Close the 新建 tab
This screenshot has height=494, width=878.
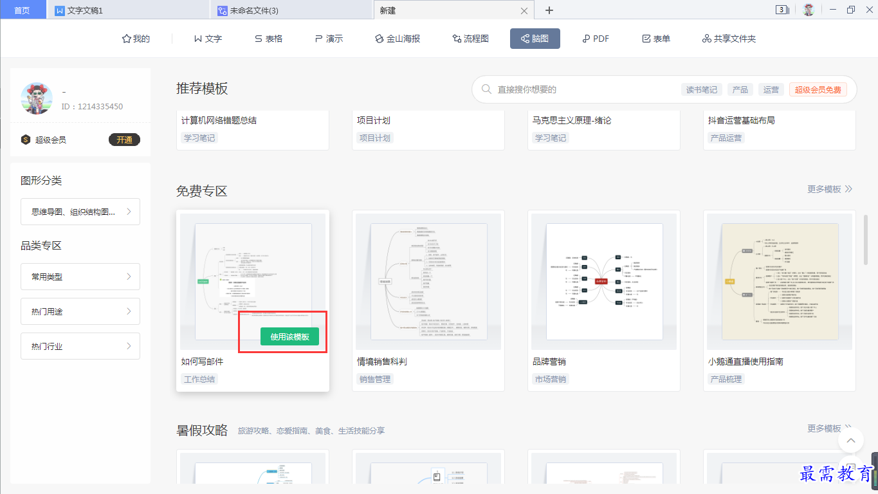pos(524,10)
